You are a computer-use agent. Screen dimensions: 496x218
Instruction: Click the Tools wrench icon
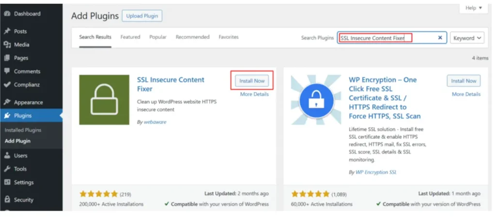coord(7,169)
